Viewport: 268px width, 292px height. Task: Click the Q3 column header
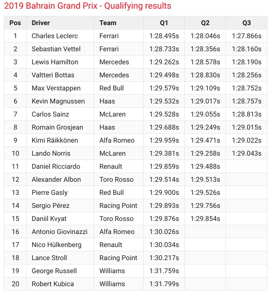(x=246, y=23)
